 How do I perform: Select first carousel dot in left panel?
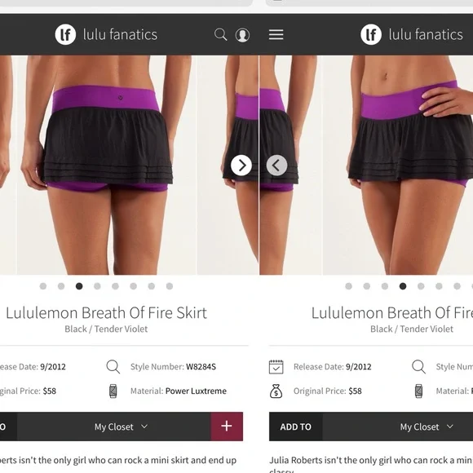click(43, 286)
